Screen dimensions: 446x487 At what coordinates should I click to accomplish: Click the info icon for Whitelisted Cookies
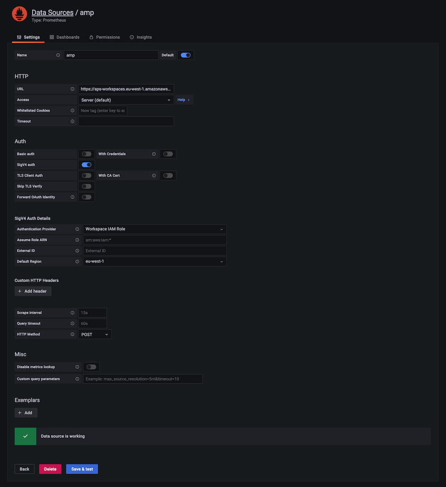(72, 111)
